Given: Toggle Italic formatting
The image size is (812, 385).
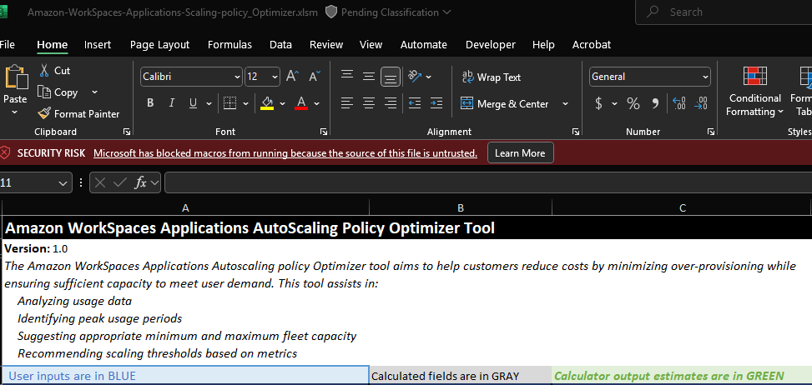Looking at the screenshot, I should [172, 104].
